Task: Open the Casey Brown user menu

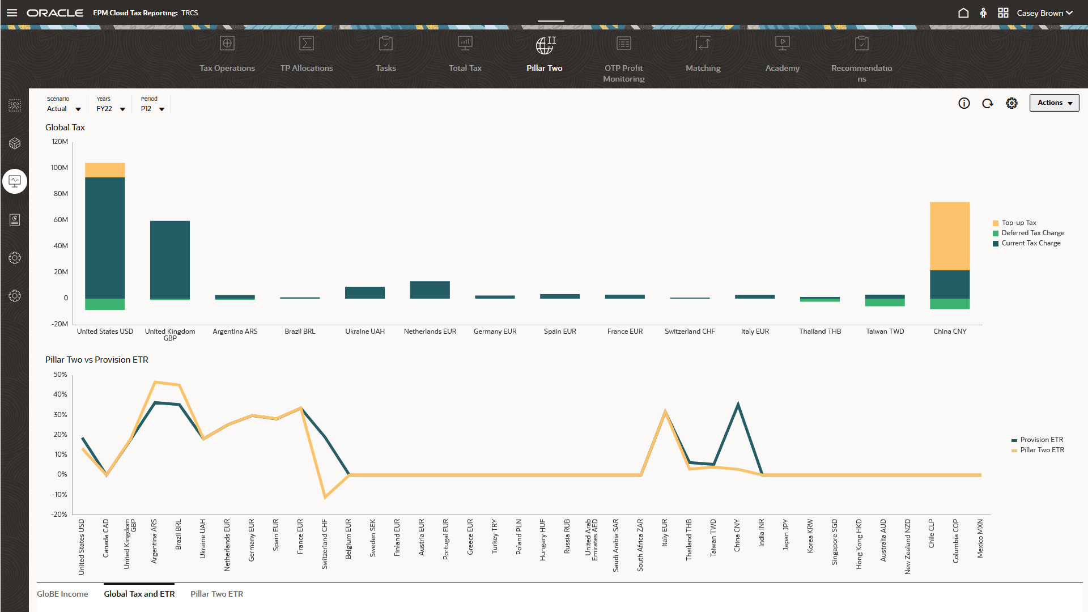Action: [x=1044, y=13]
